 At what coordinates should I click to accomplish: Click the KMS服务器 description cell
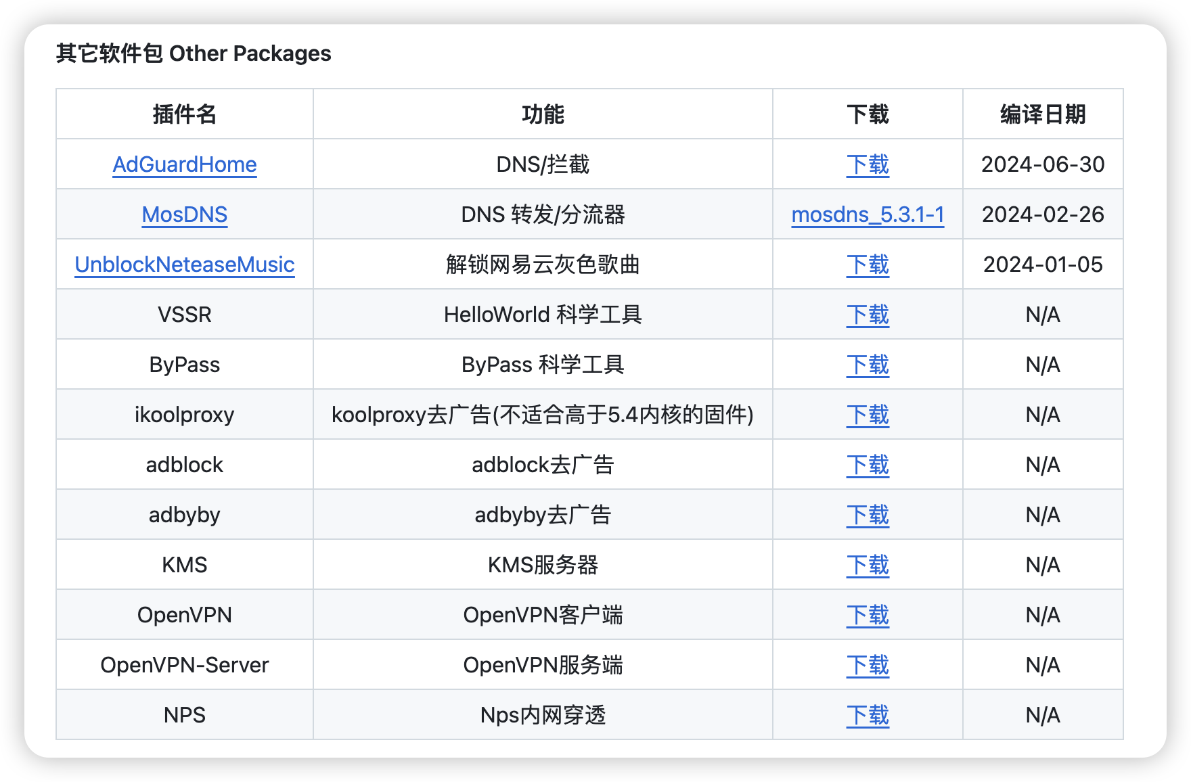[x=543, y=565]
